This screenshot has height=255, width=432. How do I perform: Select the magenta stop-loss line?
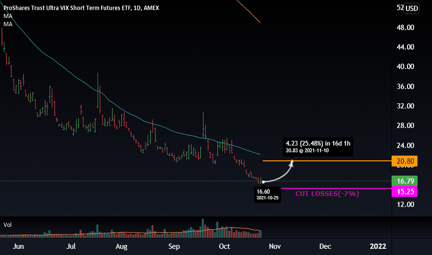[336, 189]
